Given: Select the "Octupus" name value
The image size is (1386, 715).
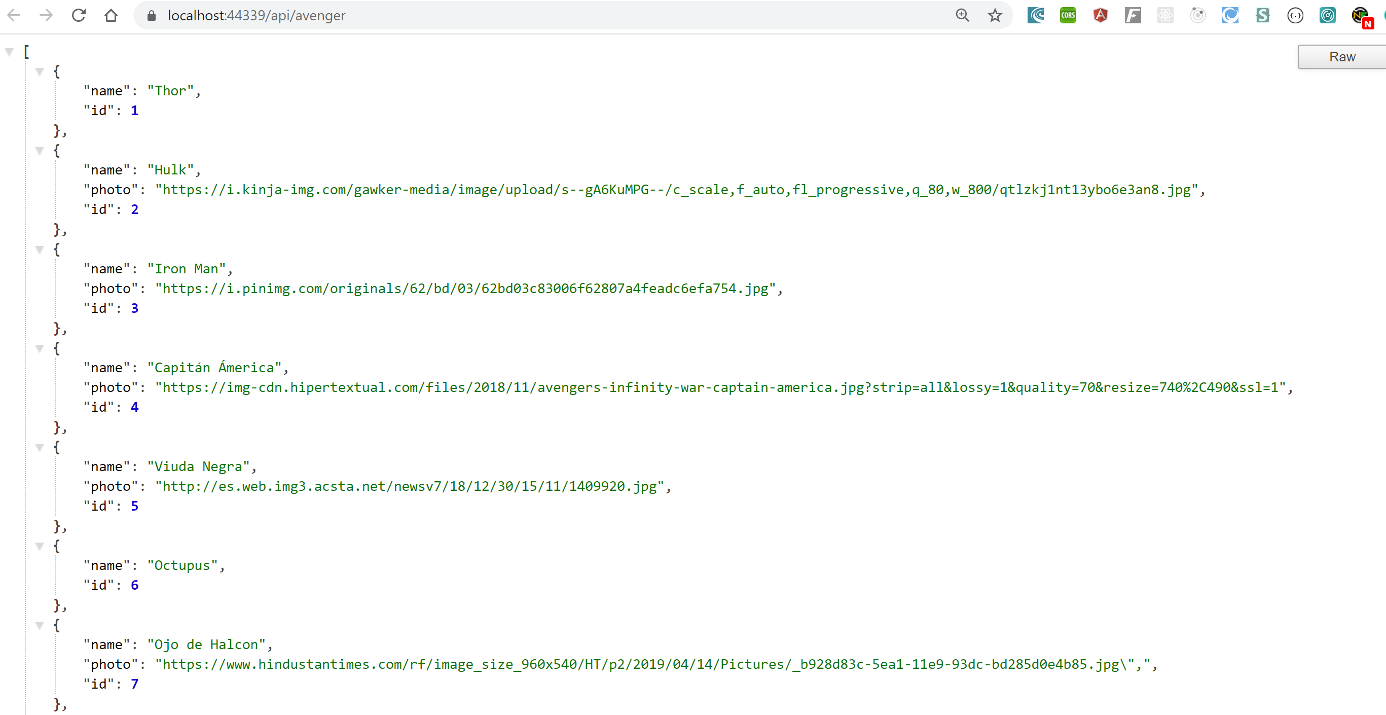Looking at the screenshot, I should pyautogui.click(x=183, y=565).
